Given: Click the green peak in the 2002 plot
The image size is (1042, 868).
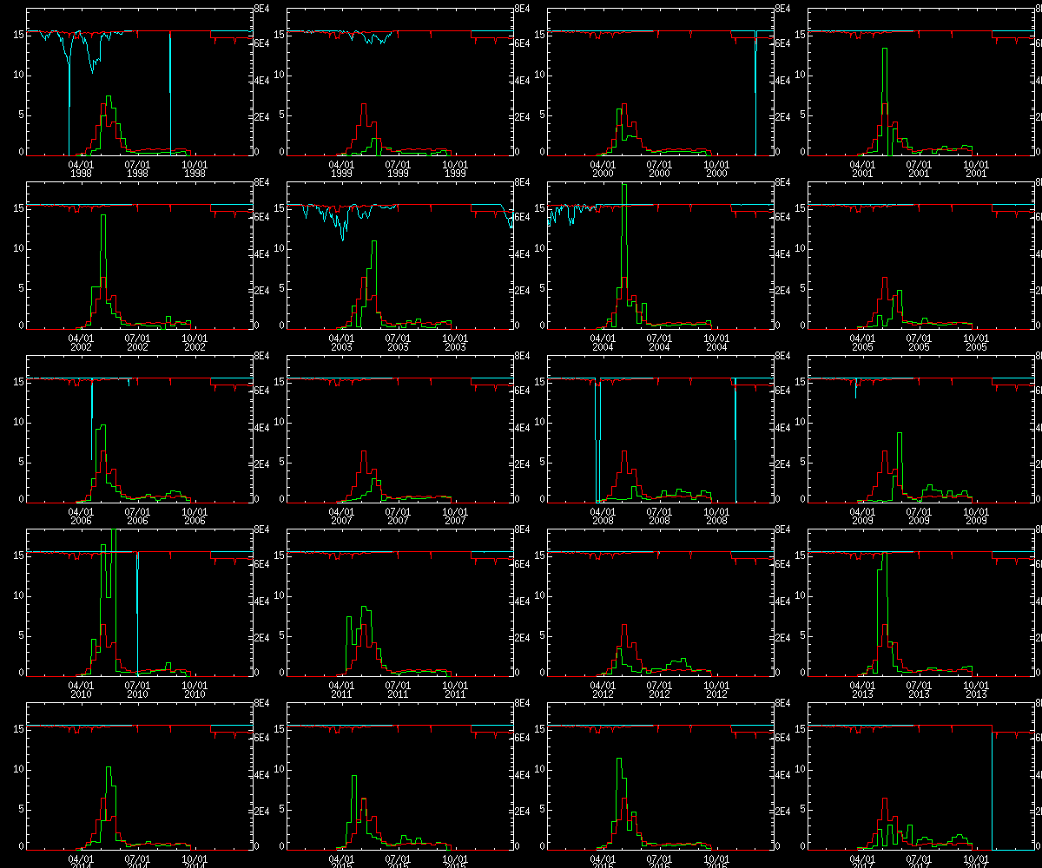Looking at the screenshot, I should [x=103, y=216].
